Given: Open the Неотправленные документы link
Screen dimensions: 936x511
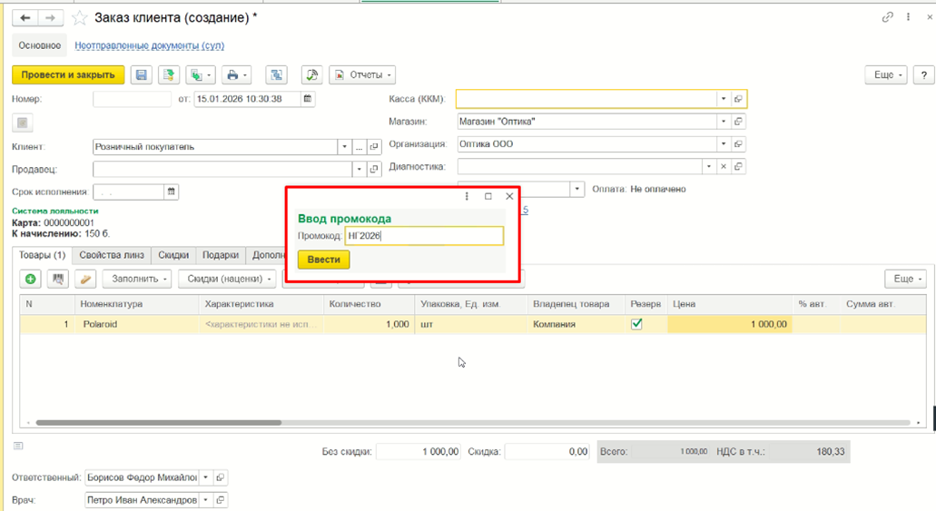Looking at the screenshot, I should click(x=149, y=45).
